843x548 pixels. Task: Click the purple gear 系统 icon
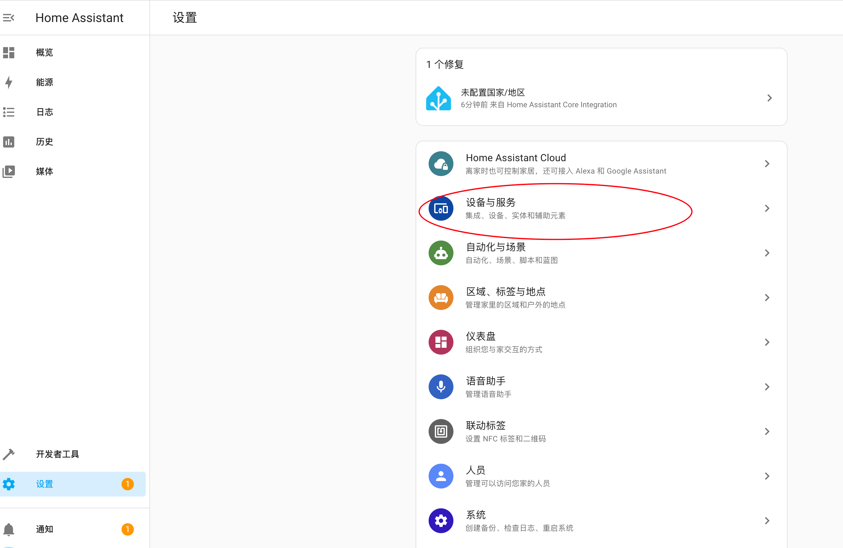(441, 521)
